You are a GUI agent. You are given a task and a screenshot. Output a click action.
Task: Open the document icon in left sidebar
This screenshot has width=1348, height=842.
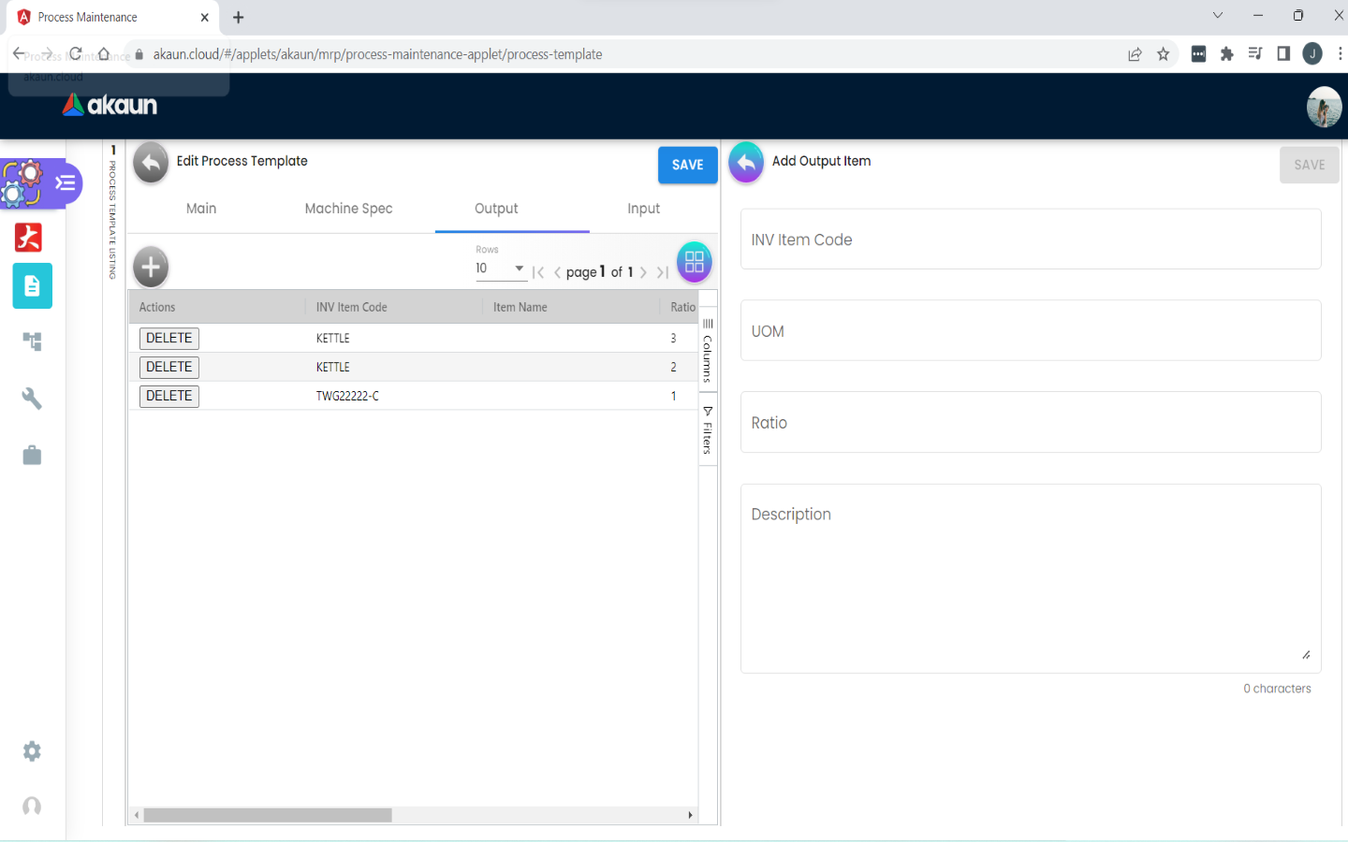coord(32,286)
